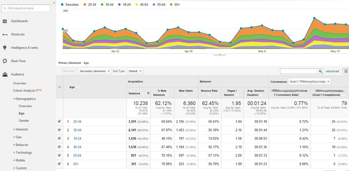Open Demographics Overview report
The width and height of the screenshot is (349, 171).
(x=25, y=106)
